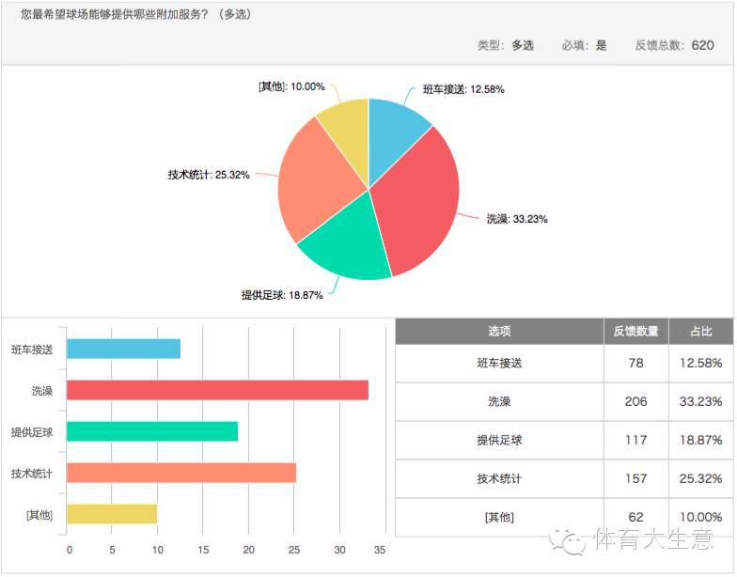The height and width of the screenshot is (577, 737).
Task: Click bar chart axis label 洗澡
Action: (42, 391)
